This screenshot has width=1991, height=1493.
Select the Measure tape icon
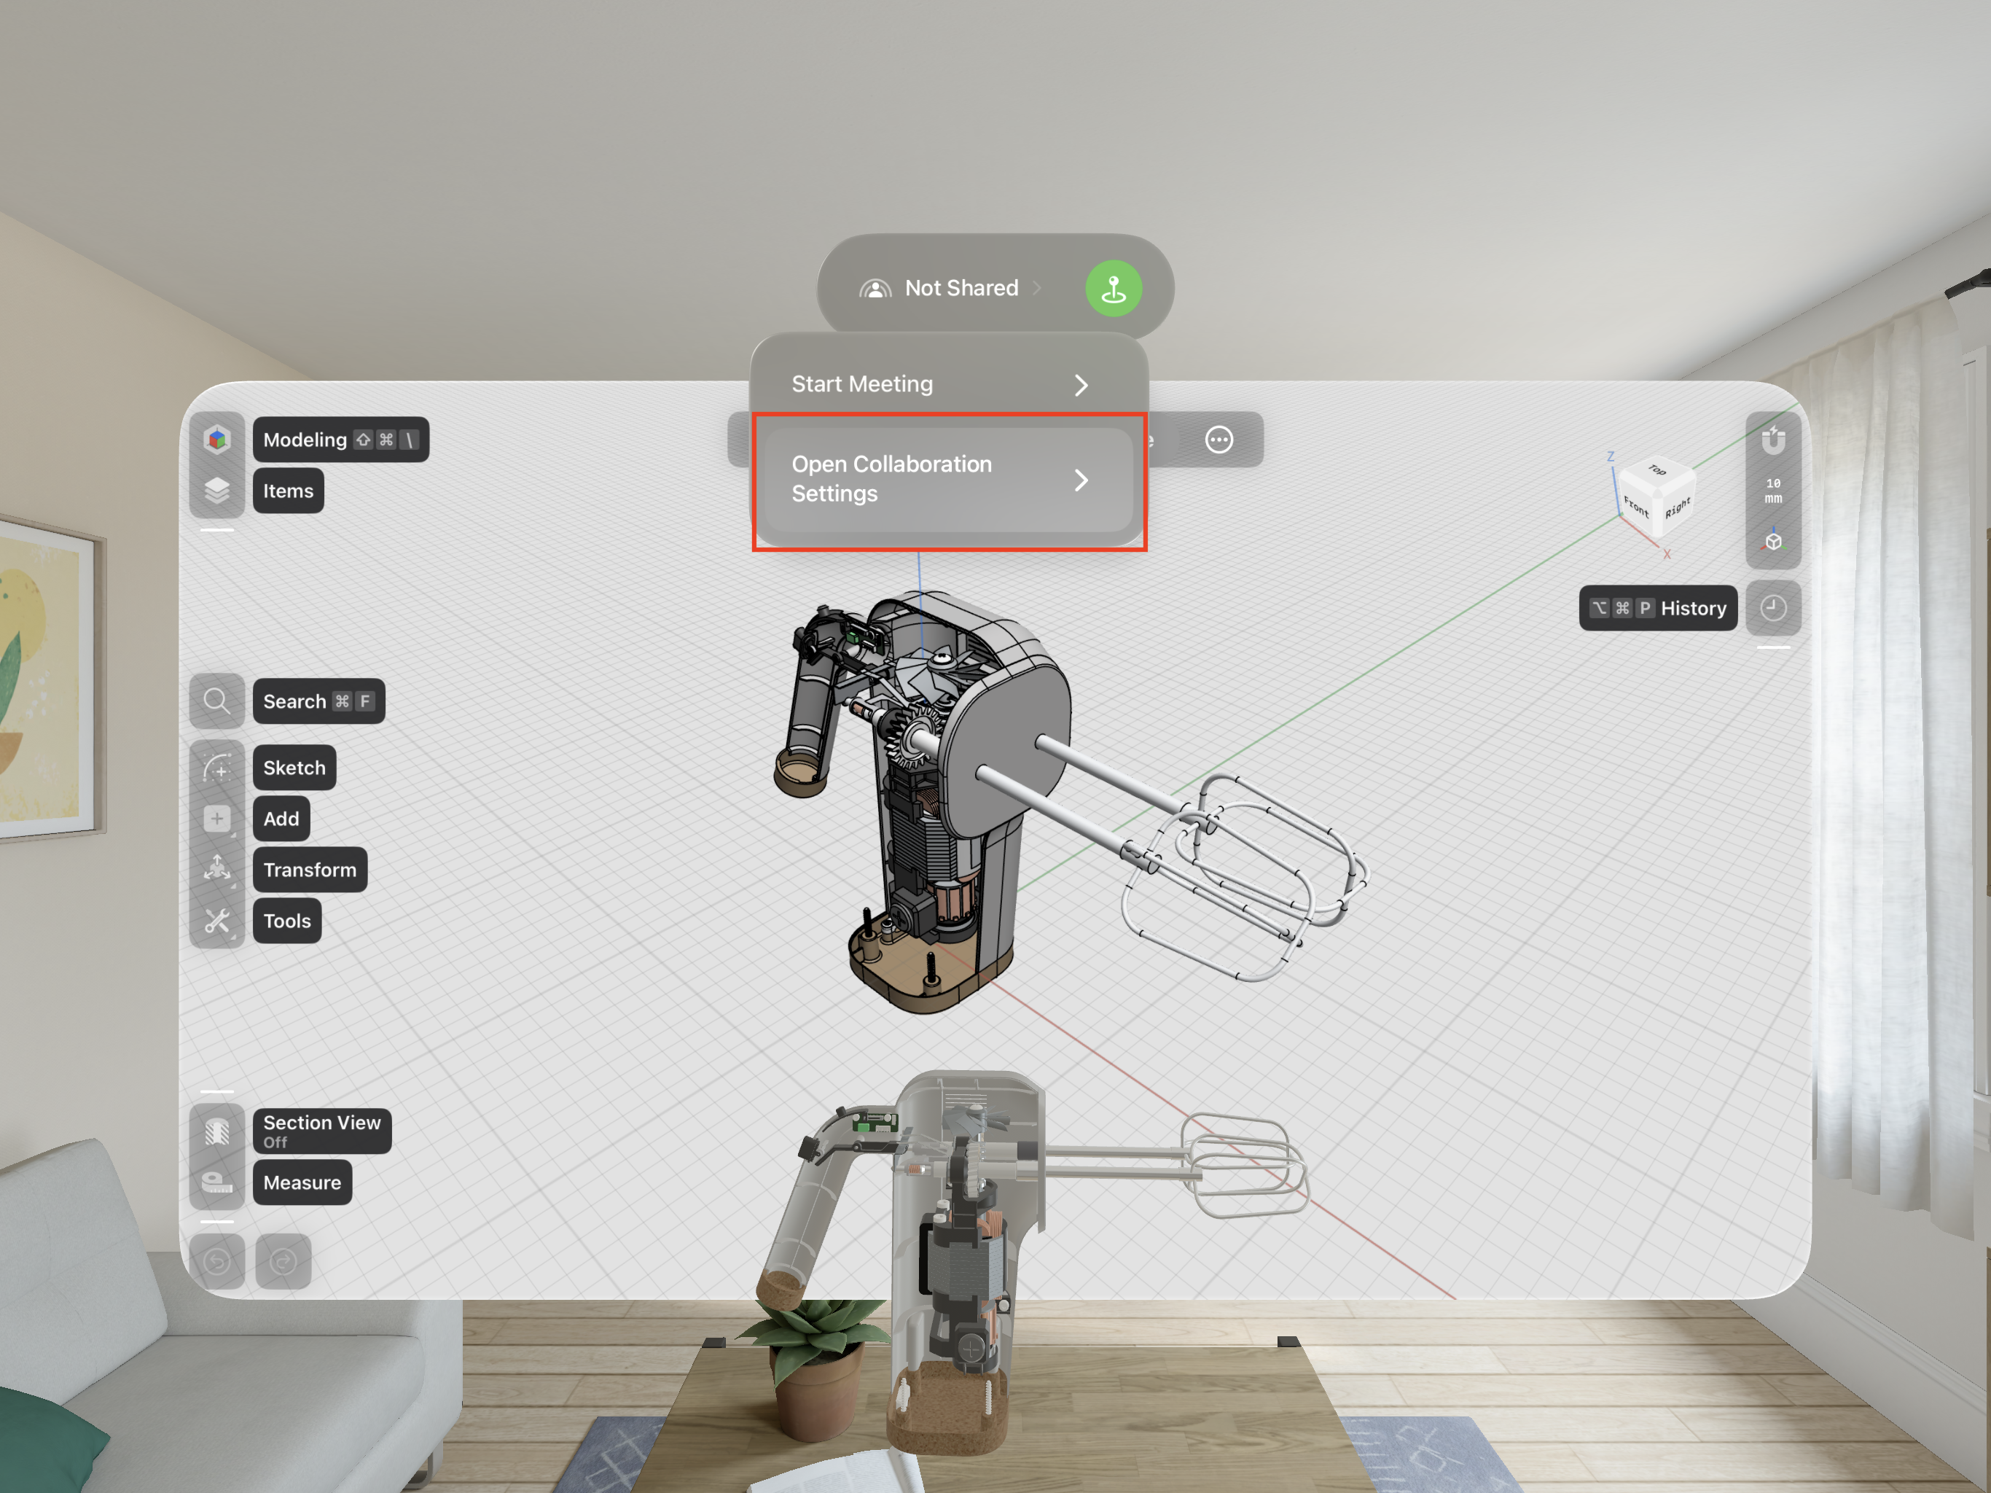(217, 1182)
